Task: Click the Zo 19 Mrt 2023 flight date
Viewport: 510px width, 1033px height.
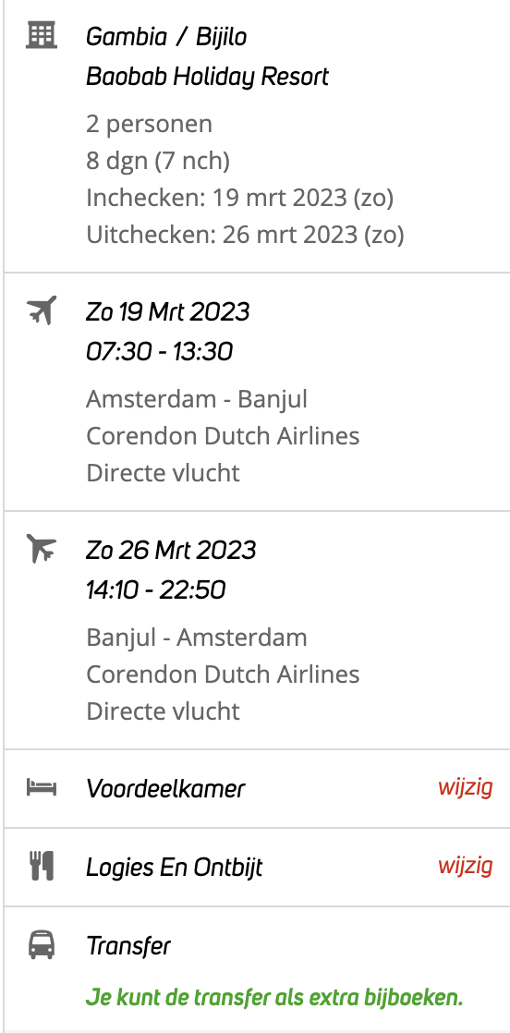Action: point(167,311)
